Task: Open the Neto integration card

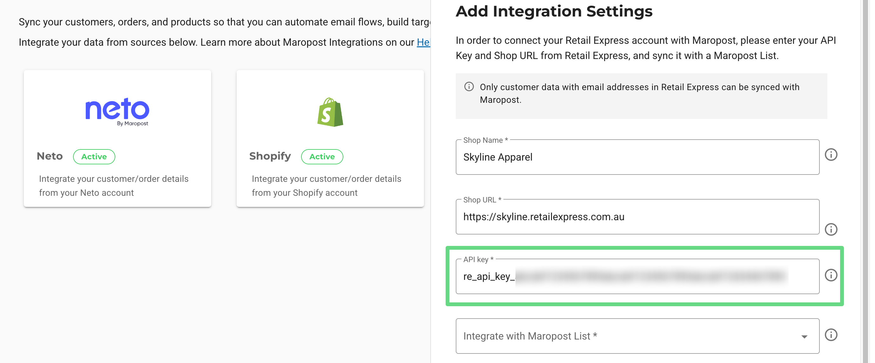Action: click(117, 138)
